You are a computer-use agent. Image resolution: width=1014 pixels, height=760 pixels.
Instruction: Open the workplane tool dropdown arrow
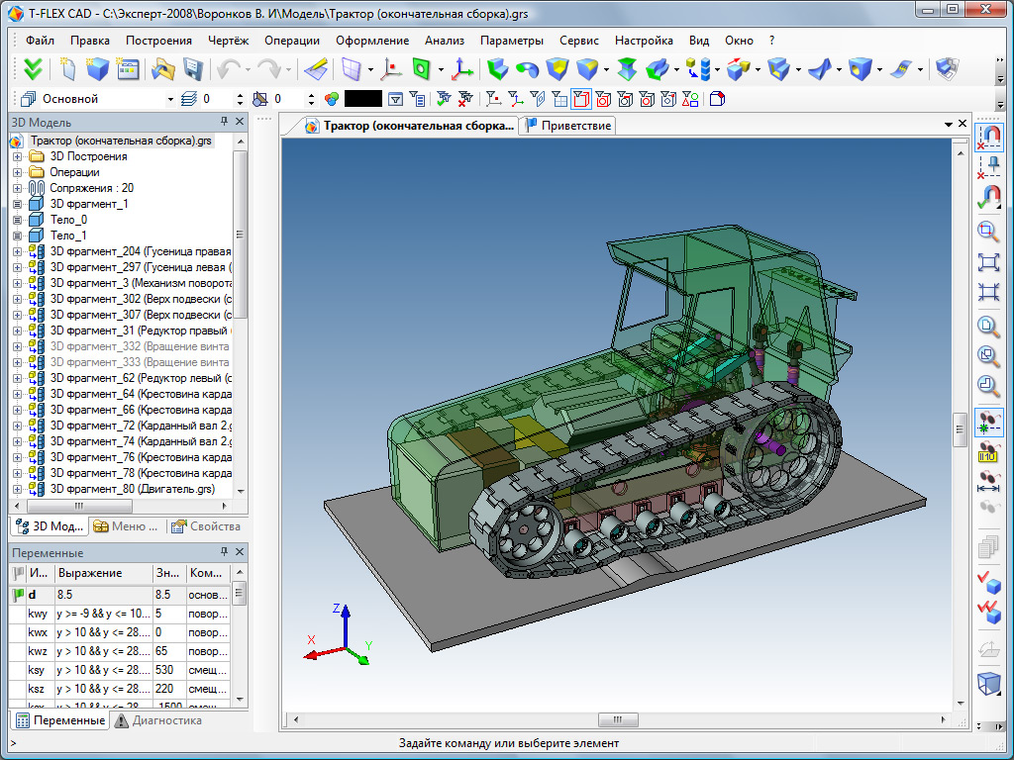click(x=370, y=69)
